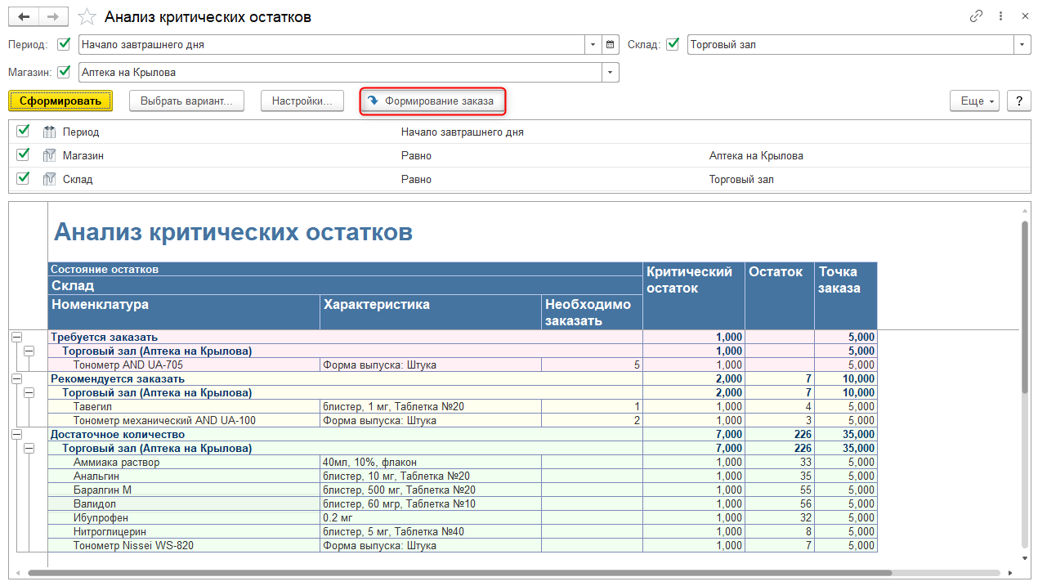
Task: Click the 226 total in Достаточное количество row
Action: [780, 434]
